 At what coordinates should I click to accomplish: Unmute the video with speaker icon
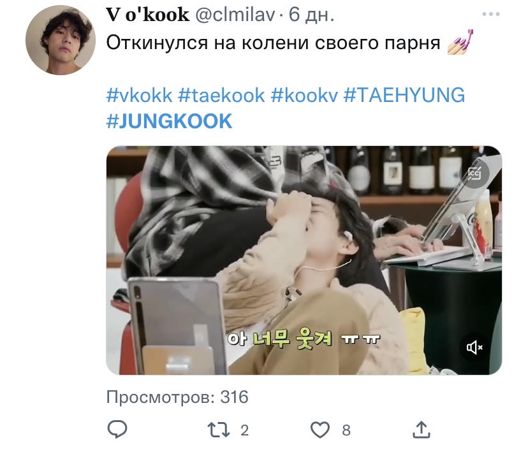[474, 347]
